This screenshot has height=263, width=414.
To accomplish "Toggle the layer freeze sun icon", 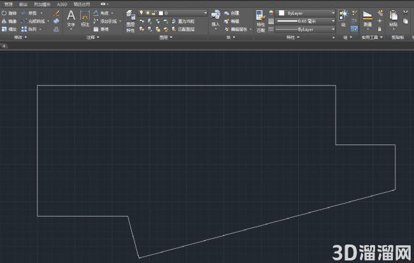I will click(148, 13).
